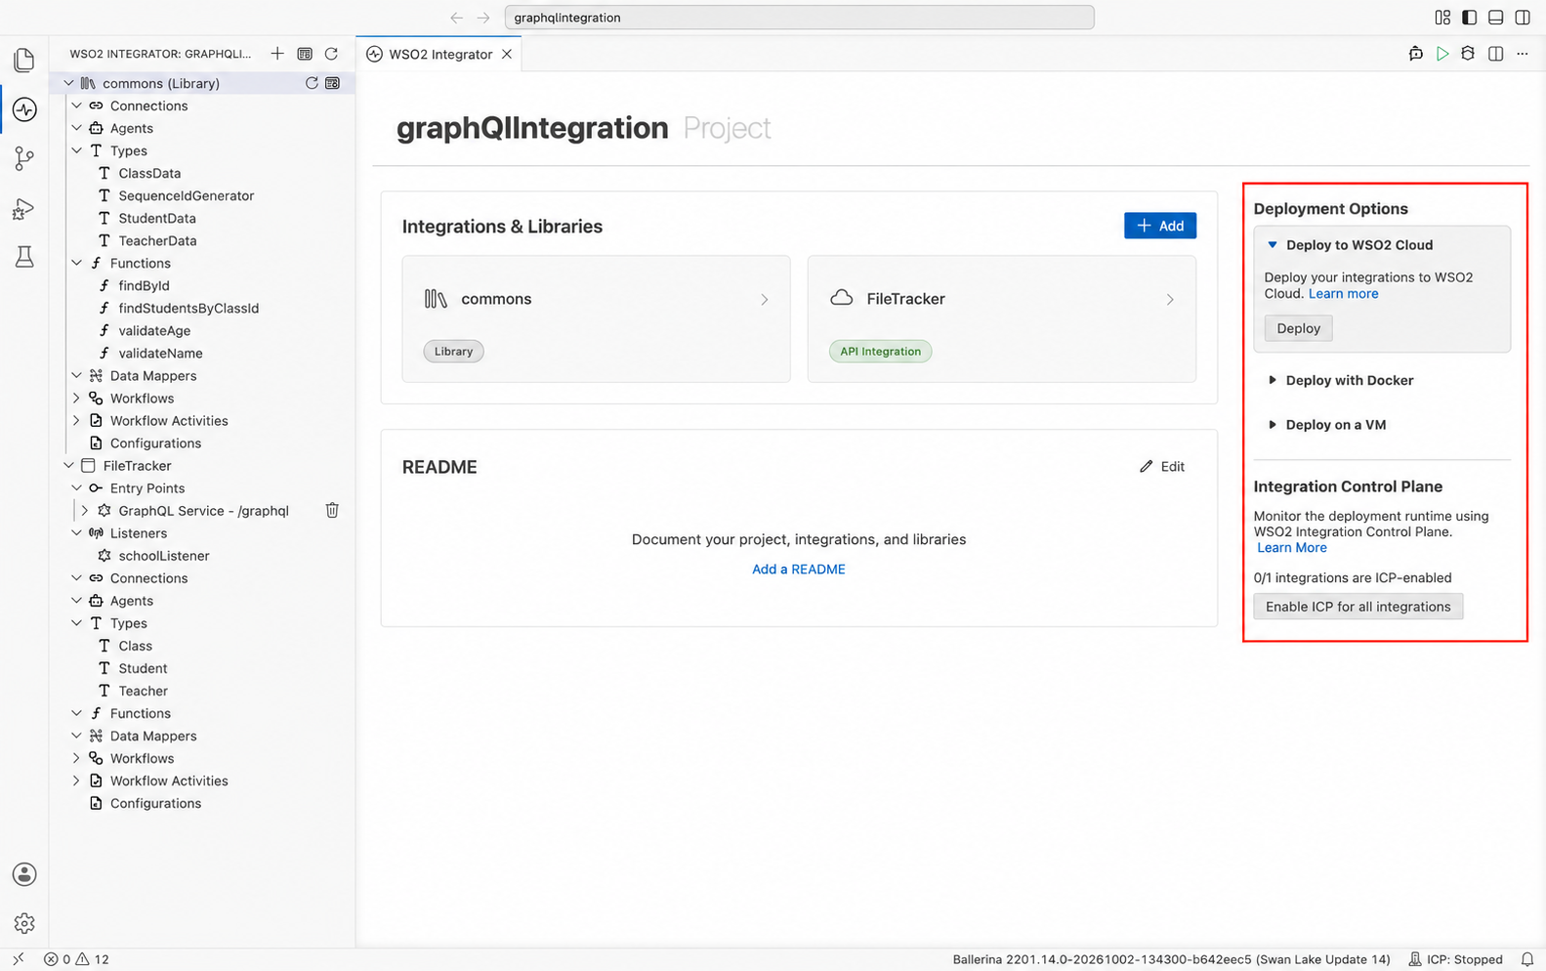Switch to the WSO2 Integrator tab

click(x=439, y=54)
